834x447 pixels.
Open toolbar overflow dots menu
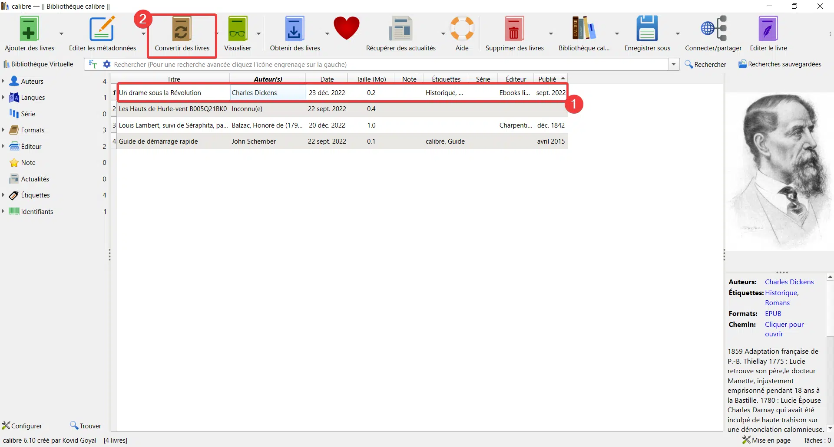point(830,34)
